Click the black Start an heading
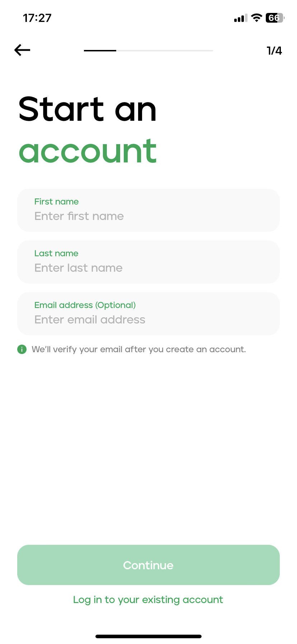 click(x=88, y=109)
